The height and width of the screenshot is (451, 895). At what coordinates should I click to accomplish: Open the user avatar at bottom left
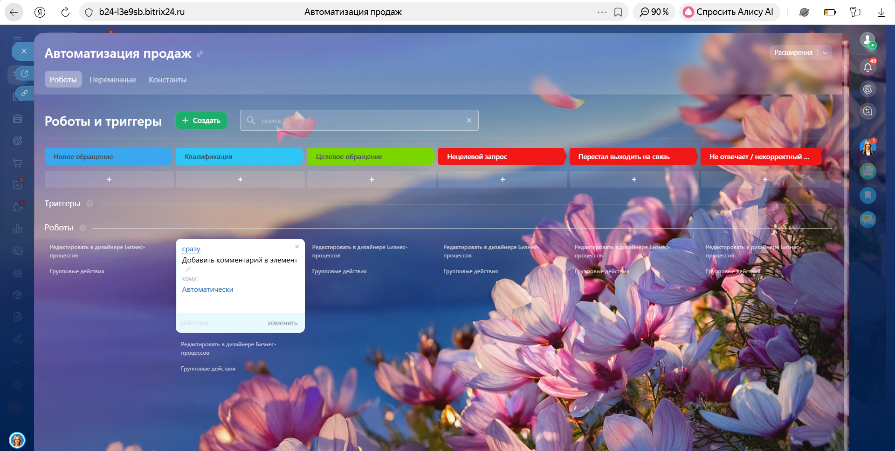pyautogui.click(x=17, y=440)
